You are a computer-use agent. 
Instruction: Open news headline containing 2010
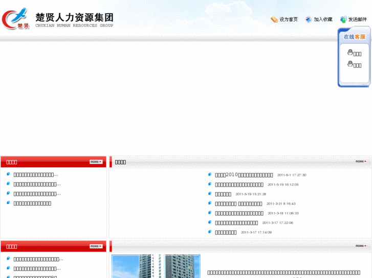coord(244,175)
